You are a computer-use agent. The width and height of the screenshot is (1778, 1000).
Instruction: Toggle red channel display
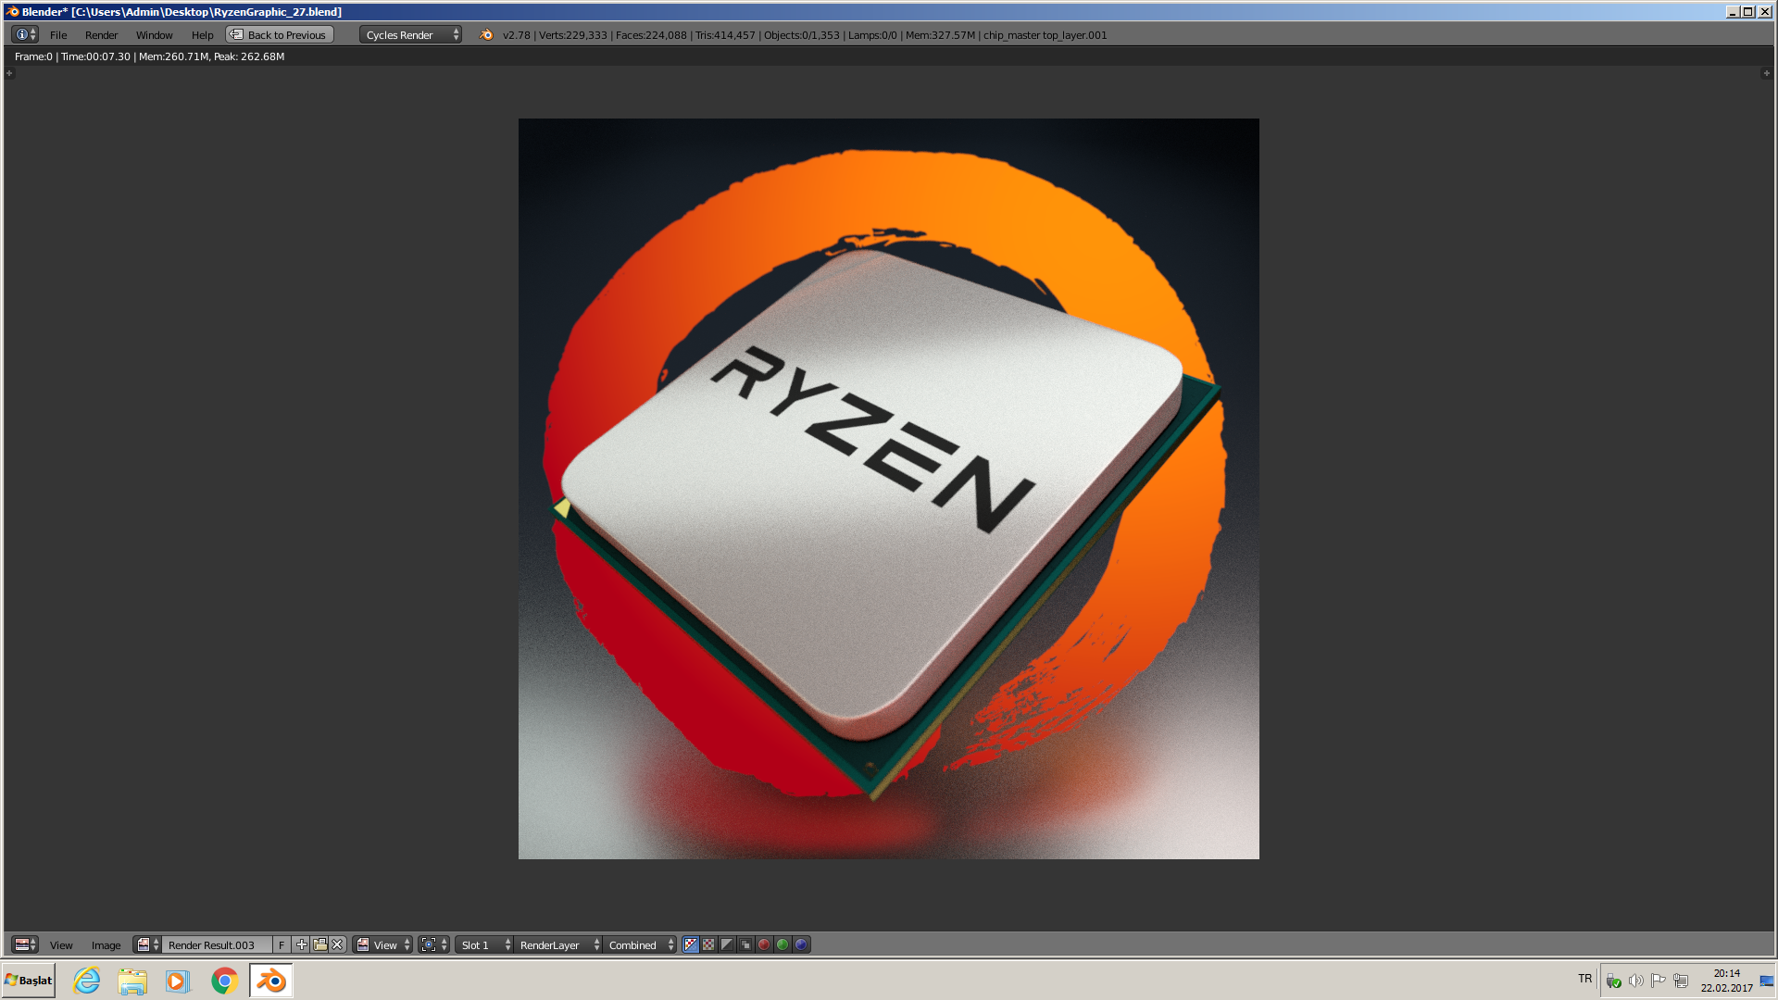765,945
